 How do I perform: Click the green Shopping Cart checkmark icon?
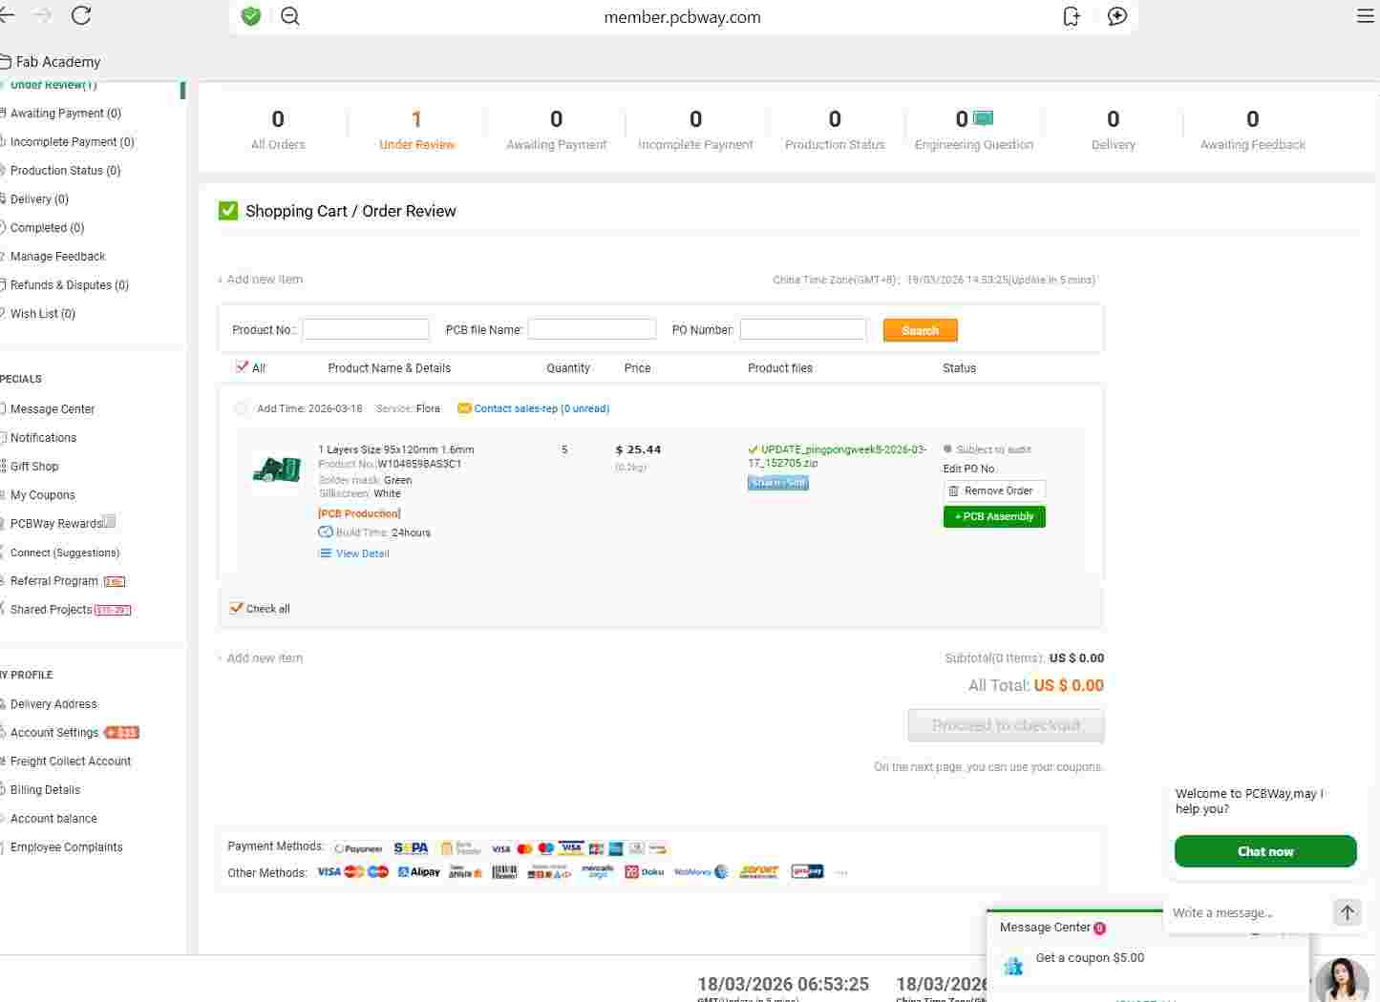(x=228, y=211)
